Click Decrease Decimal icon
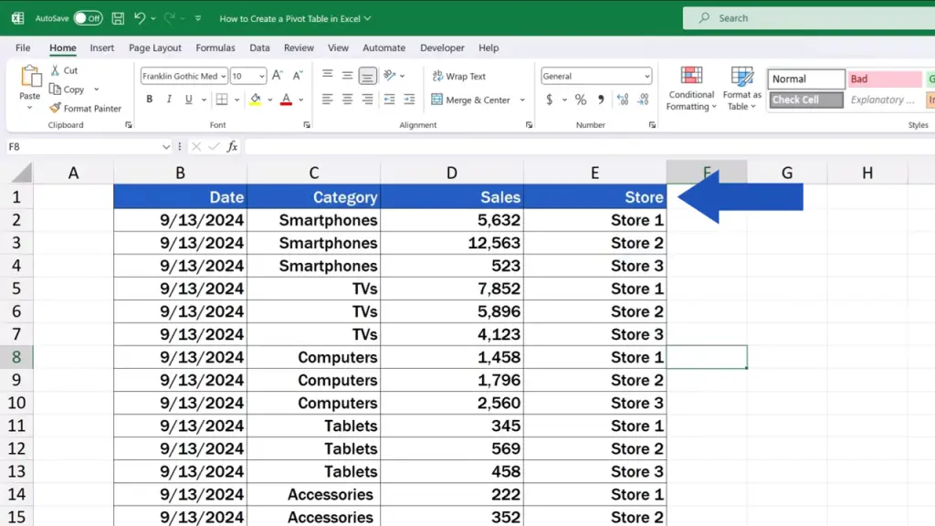The image size is (935, 526). tap(643, 100)
